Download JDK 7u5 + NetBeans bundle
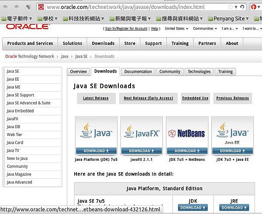 pos(187,151)
